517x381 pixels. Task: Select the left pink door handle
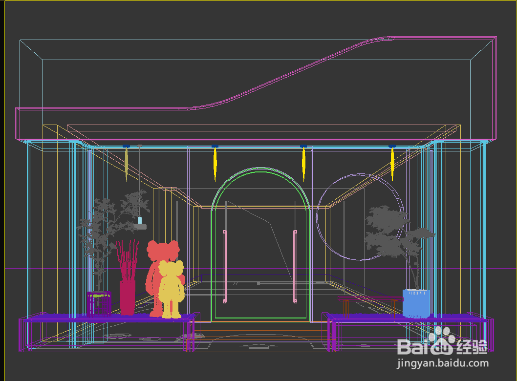click(x=225, y=266)
